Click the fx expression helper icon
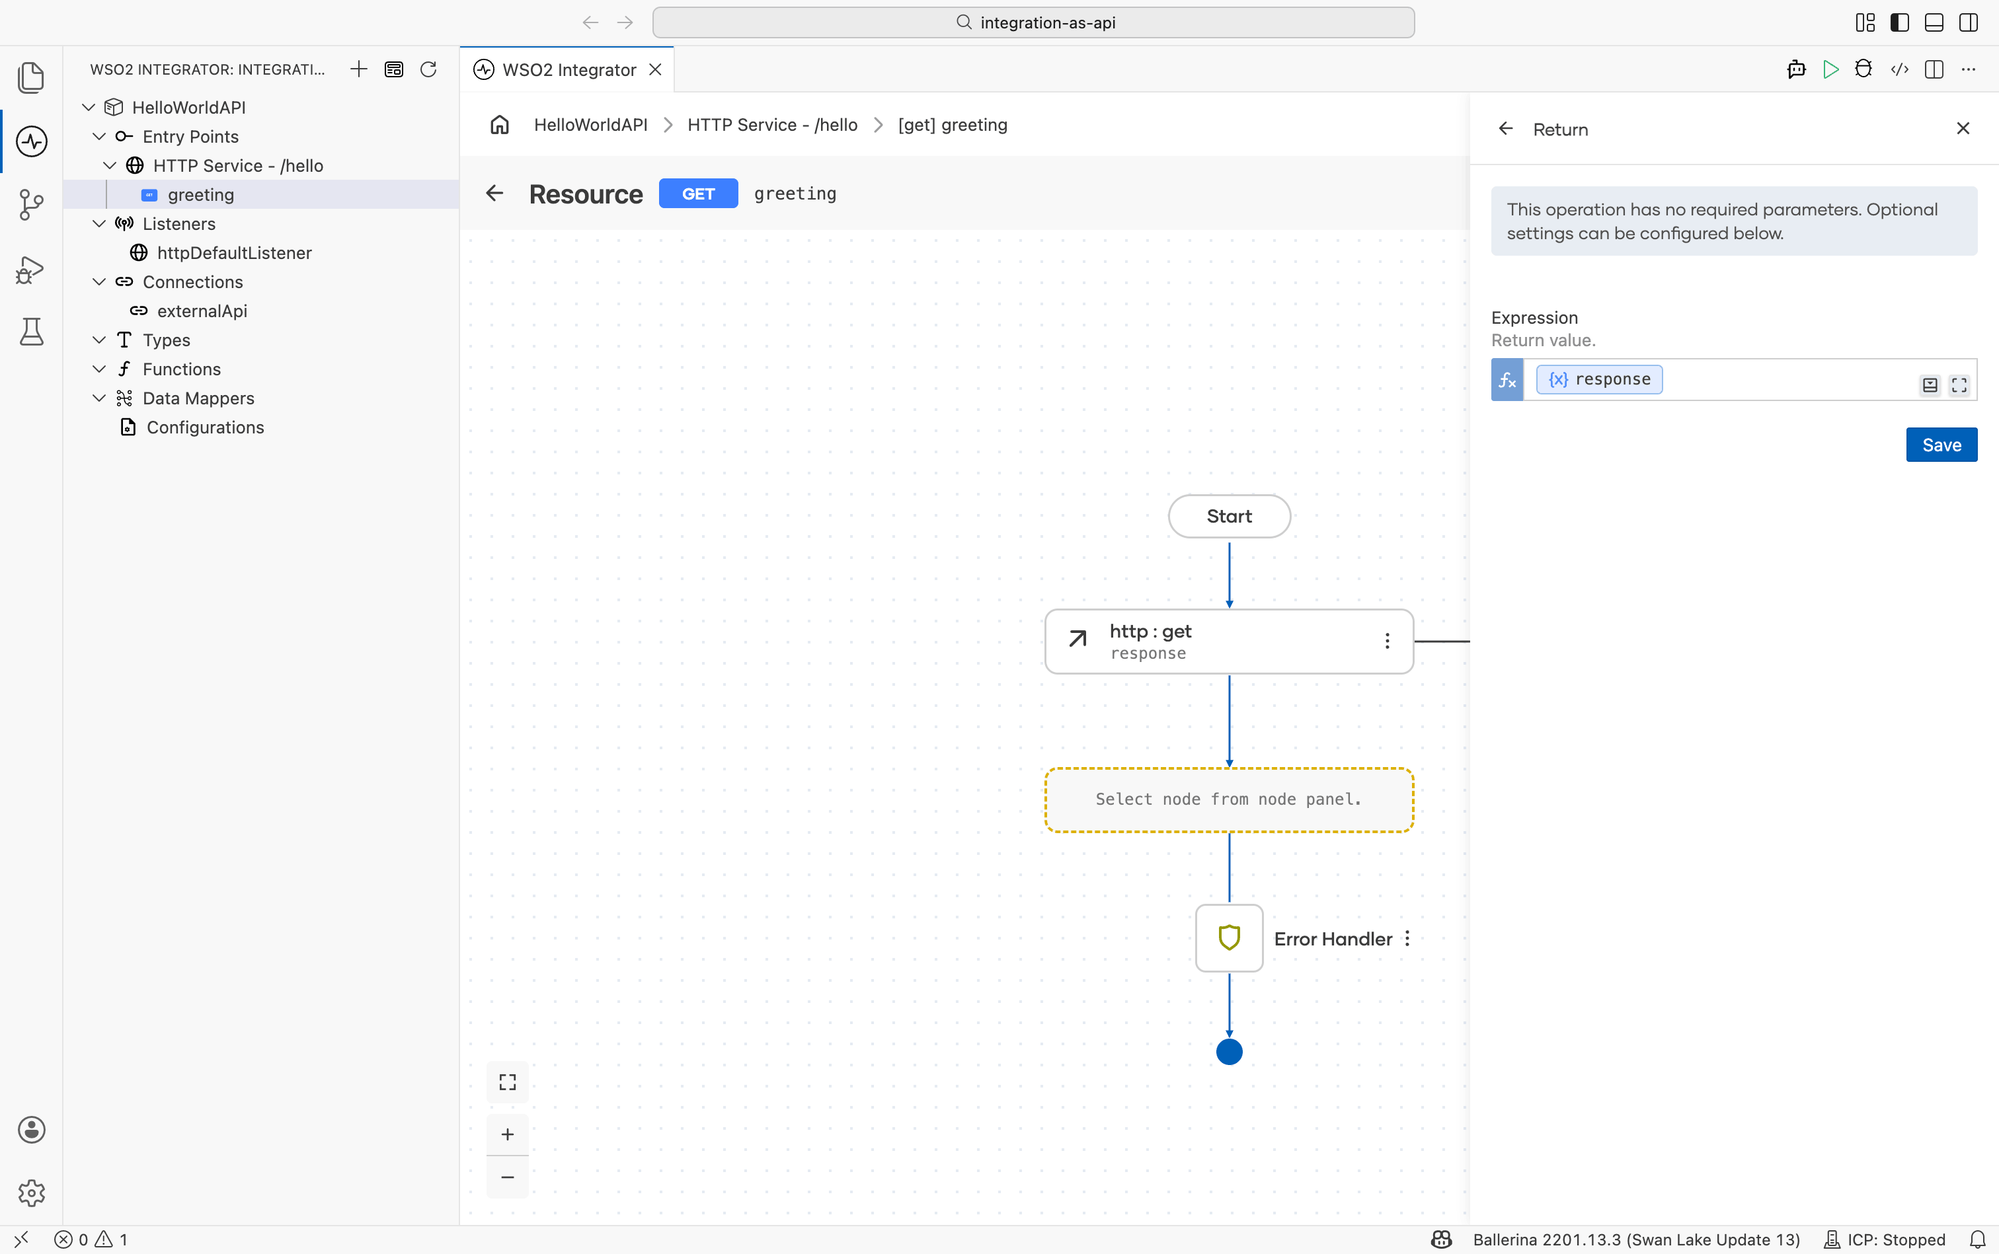The image size is (1999, 1254). coord(1507,380)
